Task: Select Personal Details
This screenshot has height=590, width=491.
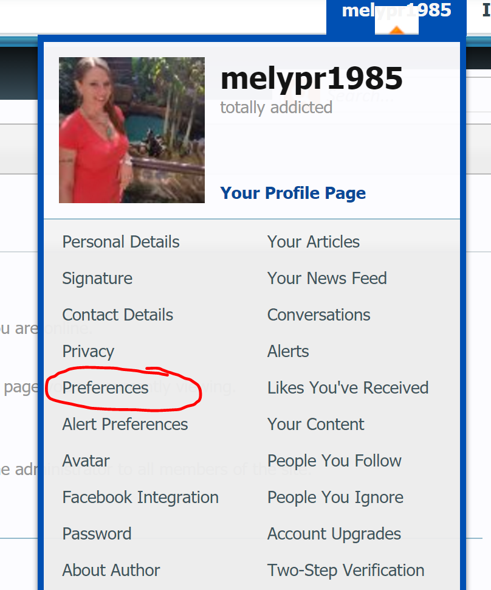Action: tap(121, 241)
